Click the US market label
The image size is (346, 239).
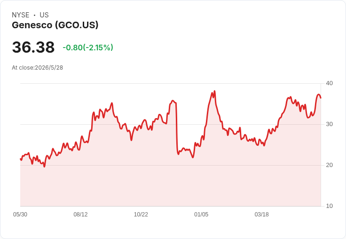(x=44, y=15)
